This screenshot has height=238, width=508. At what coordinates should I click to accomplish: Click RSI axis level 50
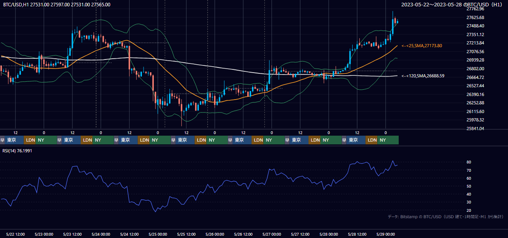click(x=469, y=186)
